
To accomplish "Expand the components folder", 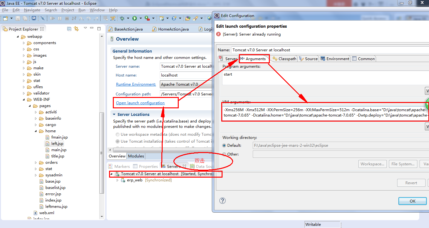I will (24, 43).
